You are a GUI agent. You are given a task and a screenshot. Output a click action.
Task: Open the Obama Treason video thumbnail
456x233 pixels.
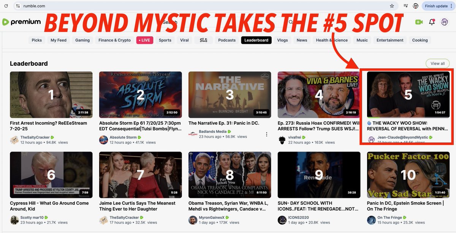230,175
